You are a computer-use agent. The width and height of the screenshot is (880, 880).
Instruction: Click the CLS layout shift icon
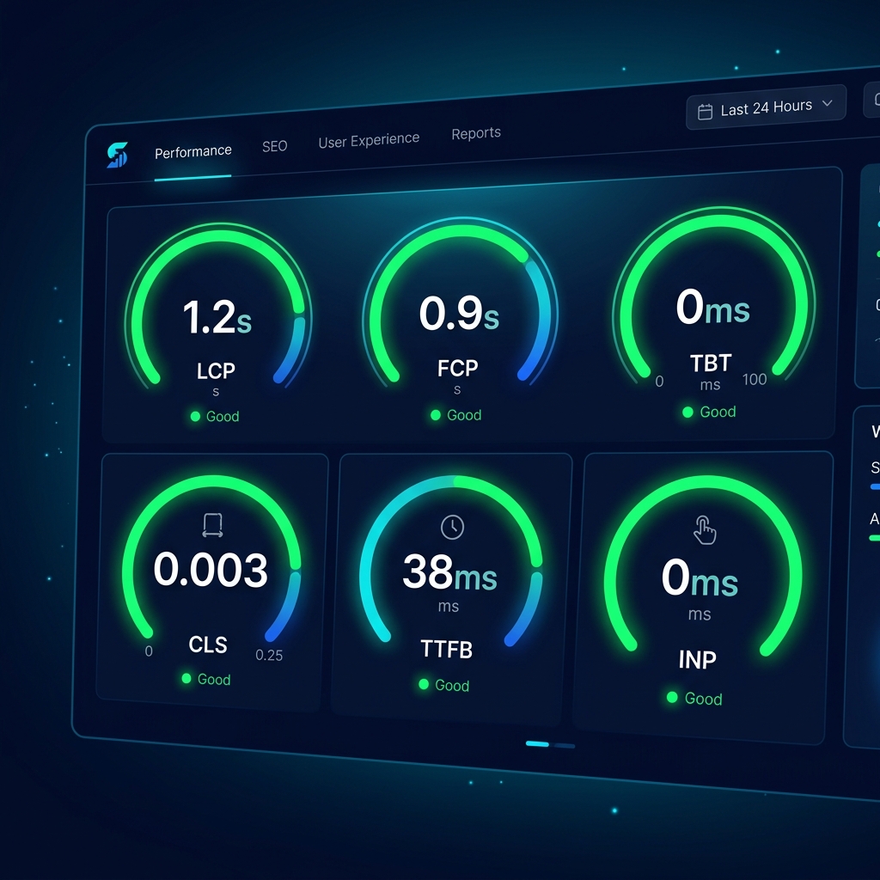(x=213, y=525)
